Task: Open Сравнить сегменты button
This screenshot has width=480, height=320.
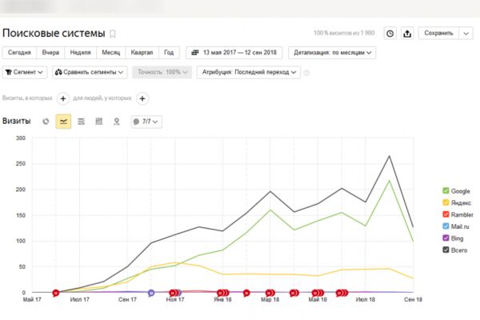Action: pos(90,72)
